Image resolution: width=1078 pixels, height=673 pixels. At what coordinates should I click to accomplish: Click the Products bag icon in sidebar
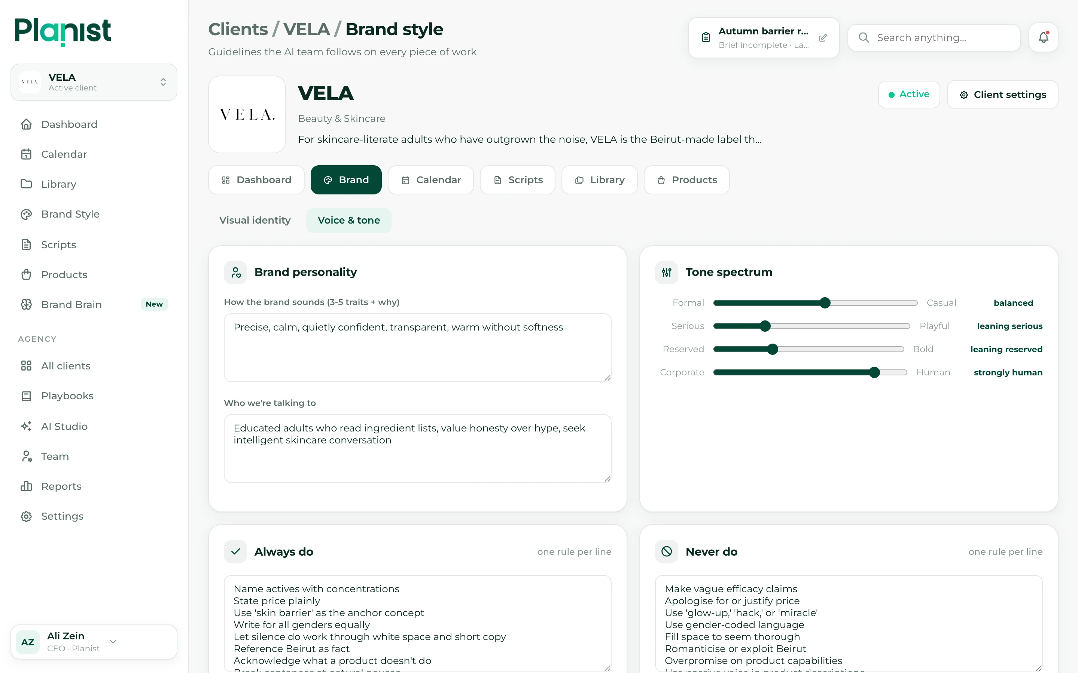coord(26,274)
